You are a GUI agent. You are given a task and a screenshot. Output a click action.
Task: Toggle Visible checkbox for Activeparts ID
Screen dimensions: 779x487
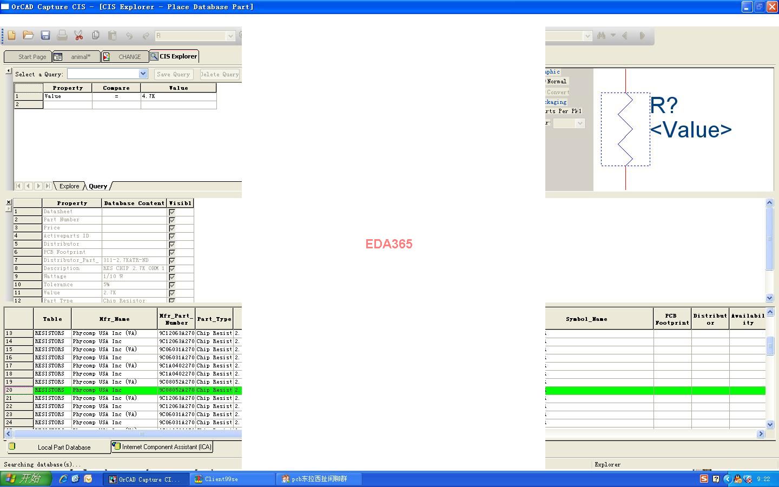click(x=172, y=236)
